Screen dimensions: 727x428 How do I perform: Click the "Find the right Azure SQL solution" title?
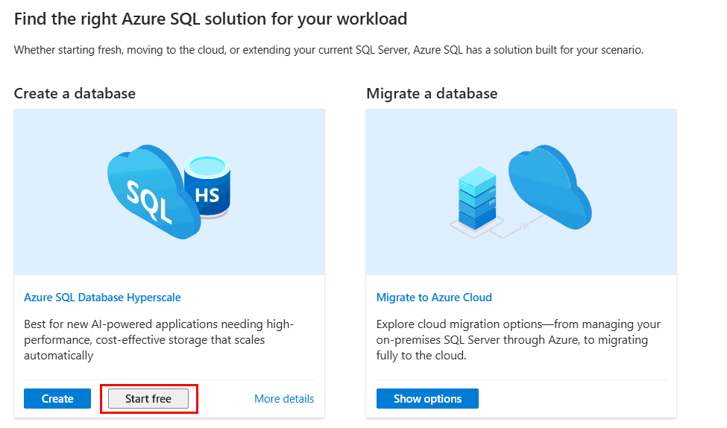click(x=210, y=19)
